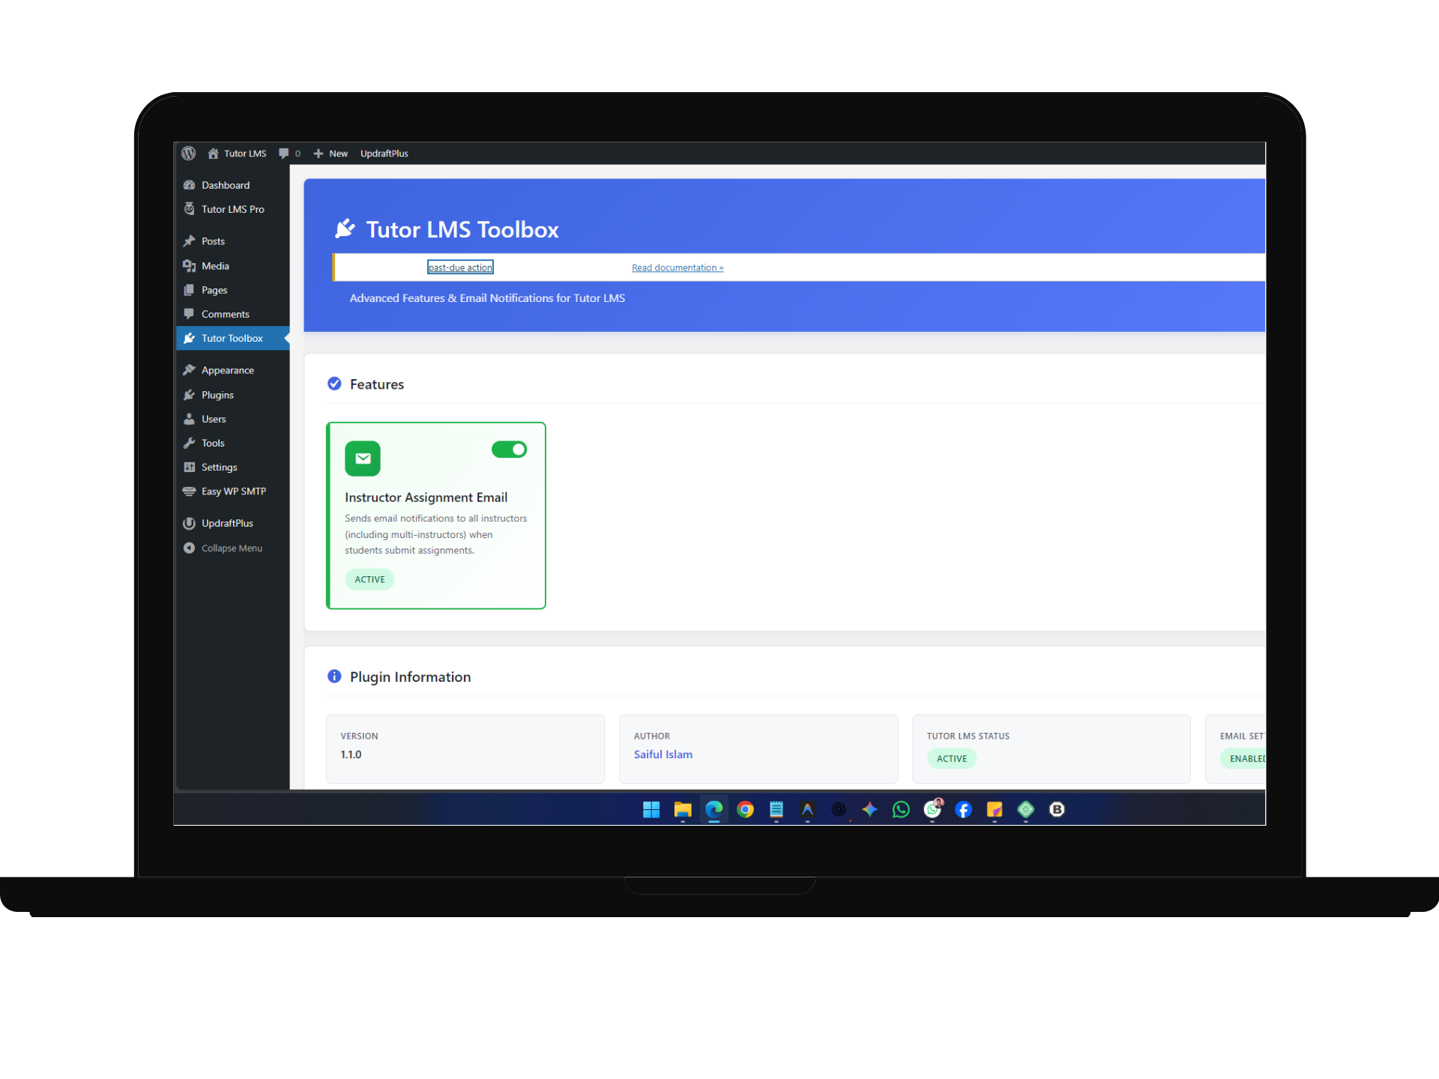Click the WordPress logo in admin bar
This screenshot has width=1439, height=1079.
coord(189,153)
